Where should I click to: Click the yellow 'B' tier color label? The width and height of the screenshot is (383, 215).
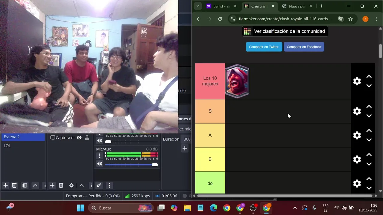[x=210, y=159]
